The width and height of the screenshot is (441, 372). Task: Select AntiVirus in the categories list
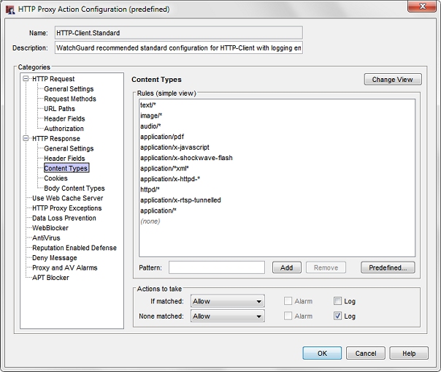[x=46, y=238]
